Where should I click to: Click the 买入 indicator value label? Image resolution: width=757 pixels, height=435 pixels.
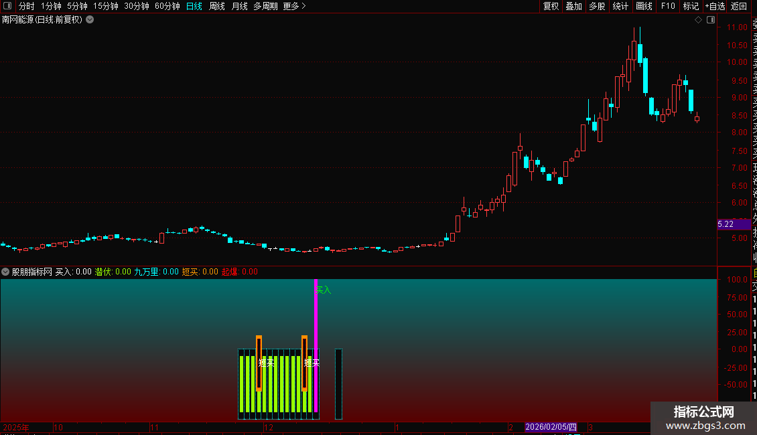tap(74, 272)
